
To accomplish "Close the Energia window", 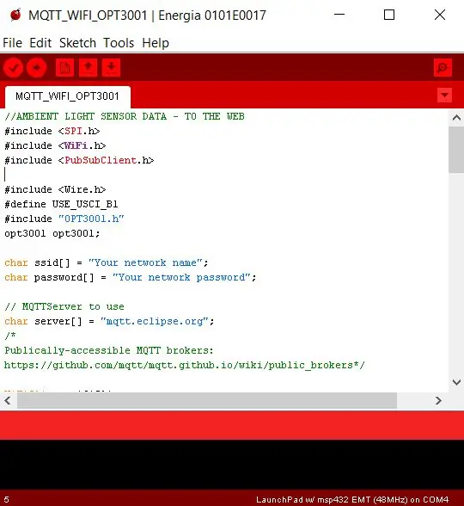I will (x=440, y=15).
